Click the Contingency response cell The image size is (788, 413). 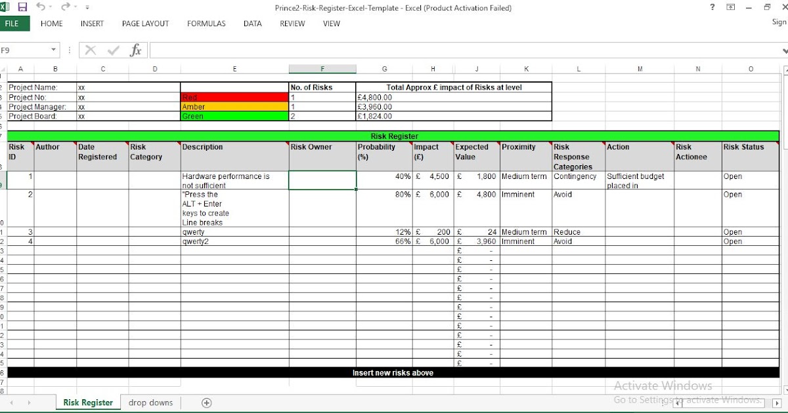[579, 180]
